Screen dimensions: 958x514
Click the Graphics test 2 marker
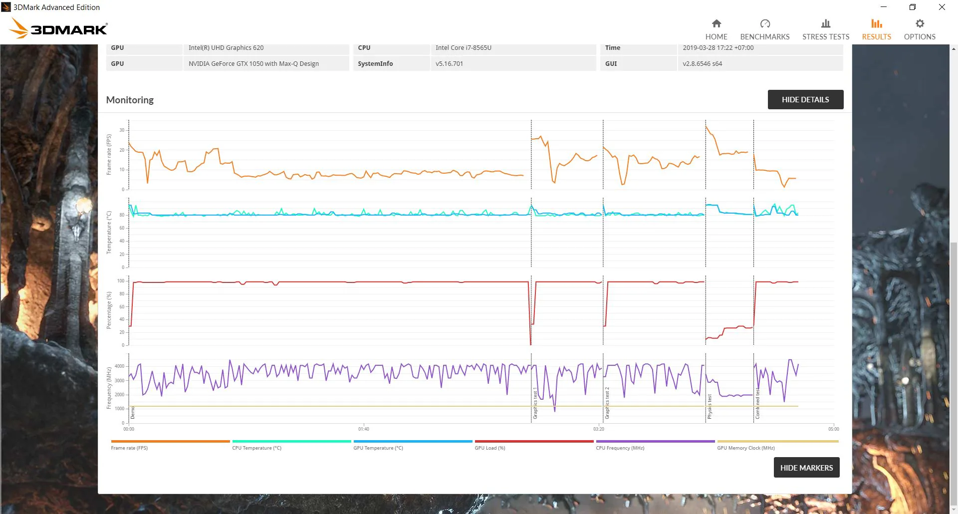click(x=607, y=403)
